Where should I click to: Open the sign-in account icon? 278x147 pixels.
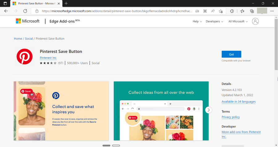[x=255, y=21]
